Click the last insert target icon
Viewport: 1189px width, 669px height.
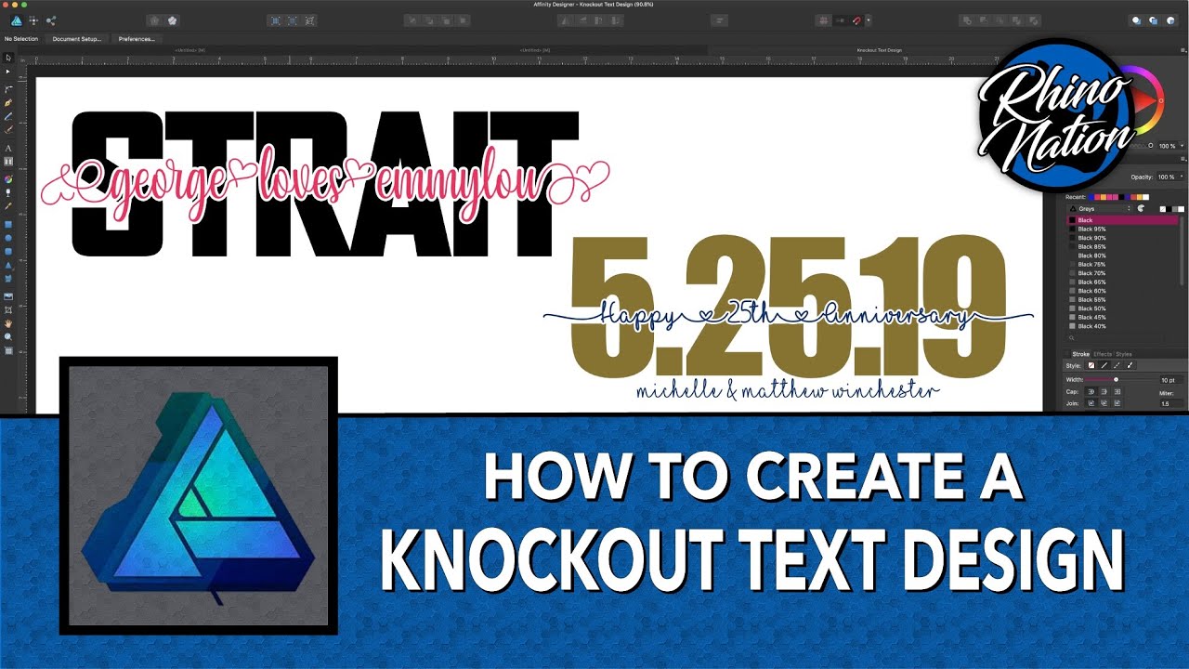click(1169, 20)
